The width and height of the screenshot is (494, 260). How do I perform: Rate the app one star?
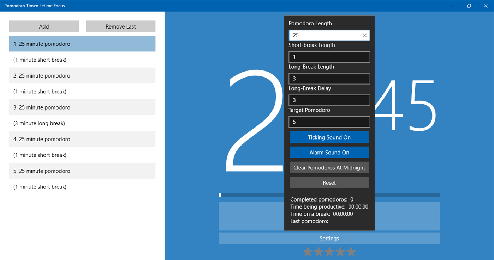[307, 252]
